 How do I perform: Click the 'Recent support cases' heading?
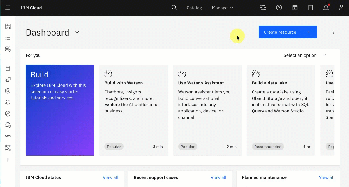(x=156, y=177)
